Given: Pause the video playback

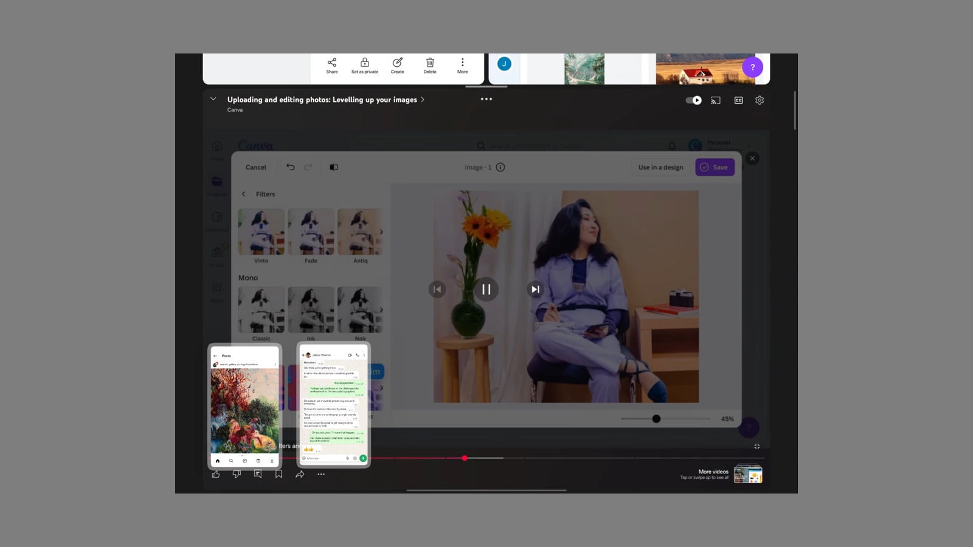Looking at the screenshot, I should (486, 289).
